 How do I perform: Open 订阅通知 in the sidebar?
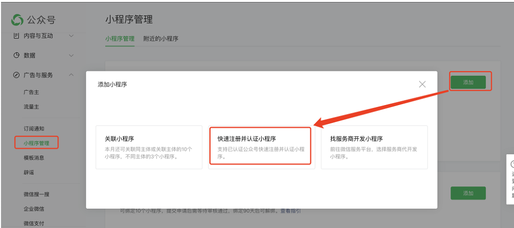[34, 128]
